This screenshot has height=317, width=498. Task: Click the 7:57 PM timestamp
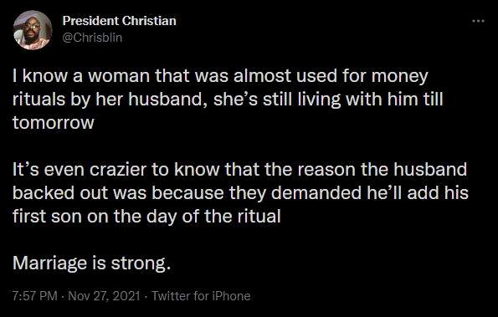point(35,296)
